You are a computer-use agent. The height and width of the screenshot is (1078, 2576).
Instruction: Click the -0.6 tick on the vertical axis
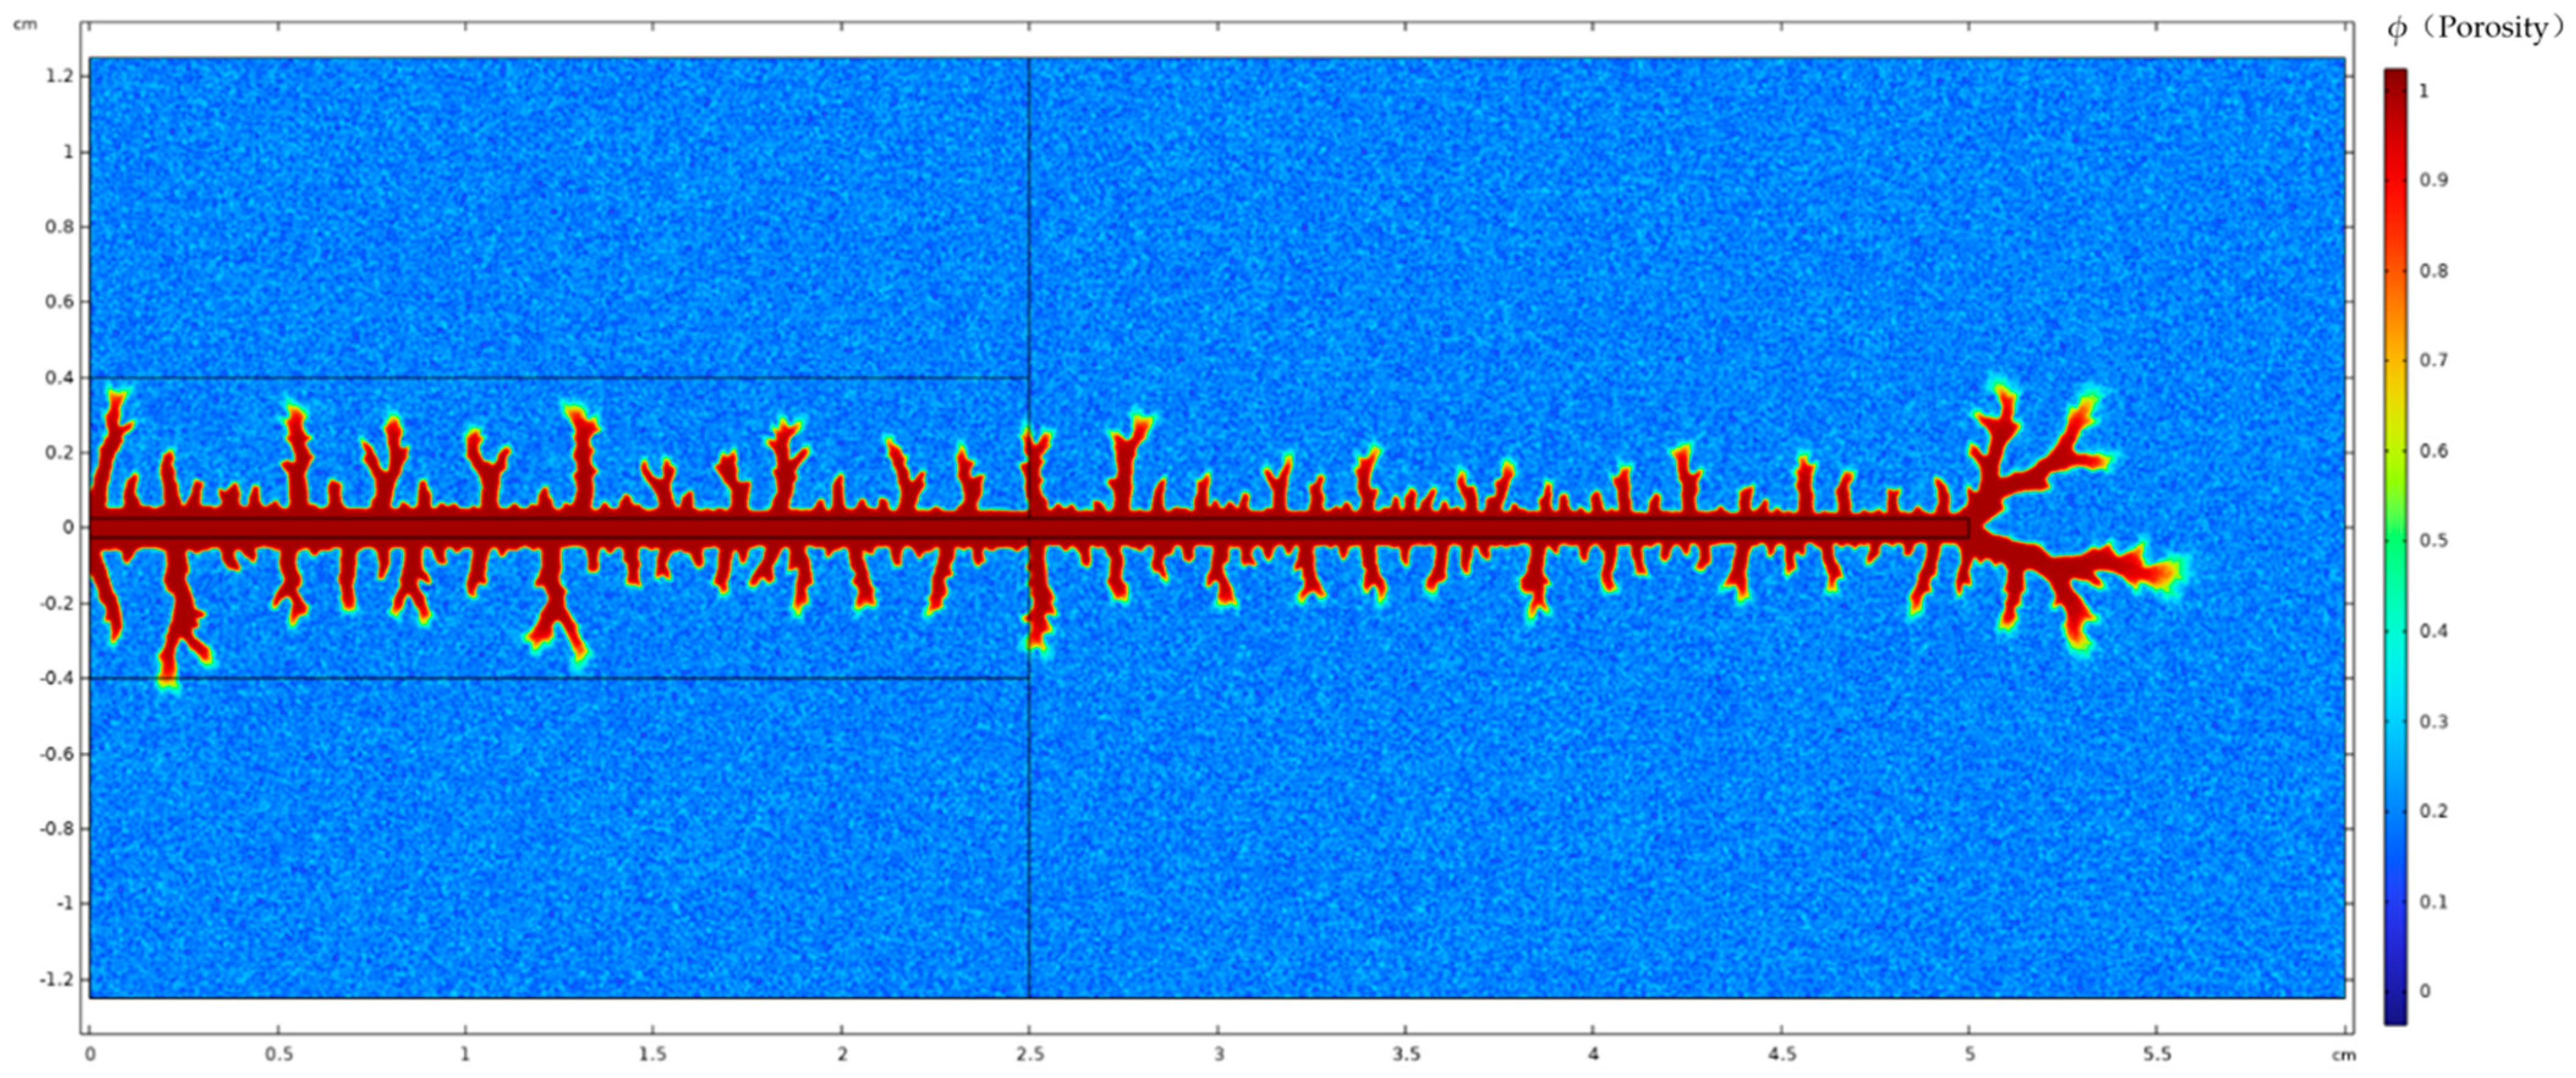[58, 753]
